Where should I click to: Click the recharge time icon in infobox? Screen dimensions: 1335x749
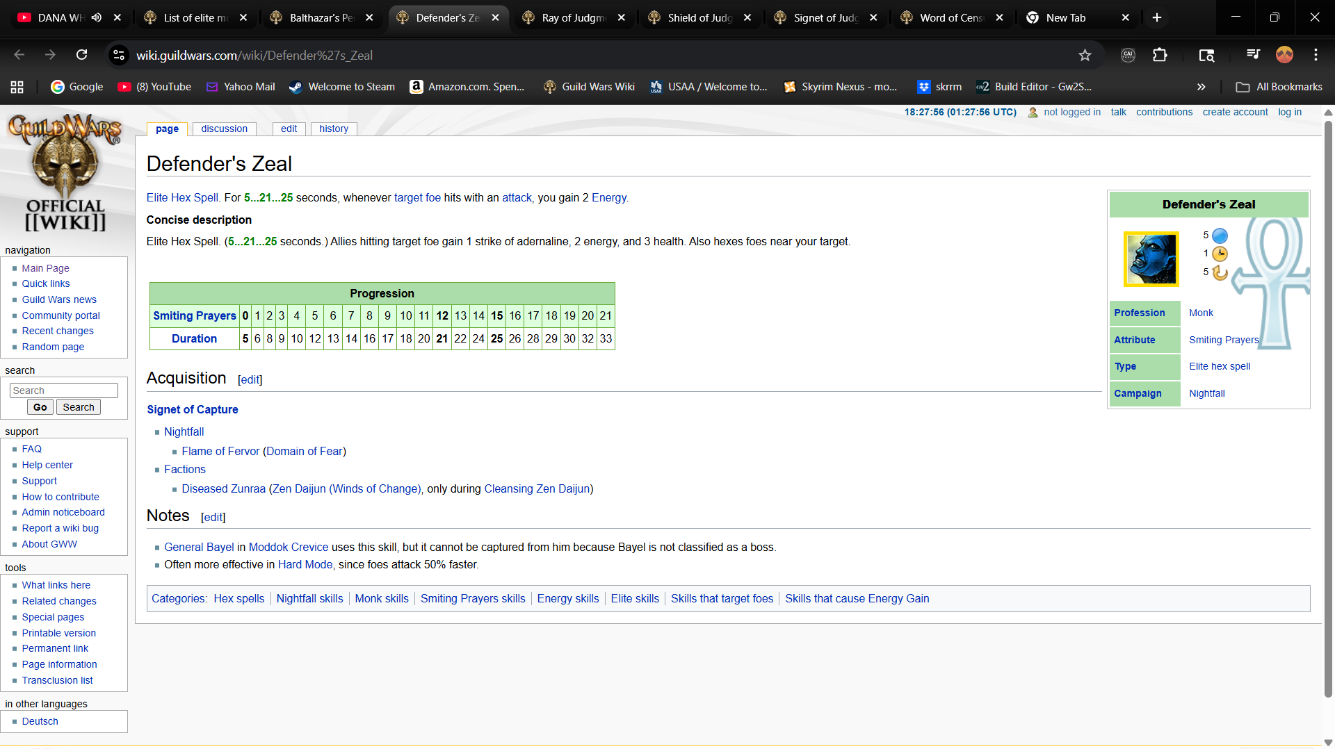tap(1220, 272)
